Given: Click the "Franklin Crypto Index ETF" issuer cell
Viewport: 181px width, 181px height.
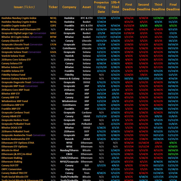Looking at the screenshot, I should tap(16, 26).
